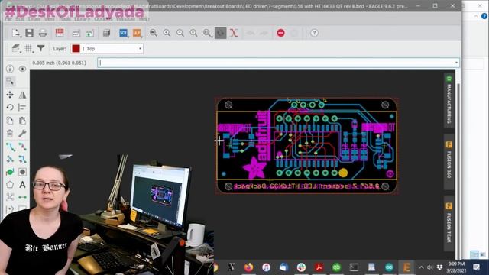The width and height of the screenshot is (489, 275).
Task: Open Adobe Acrobat from the taskbar
Action: (319, 267)
